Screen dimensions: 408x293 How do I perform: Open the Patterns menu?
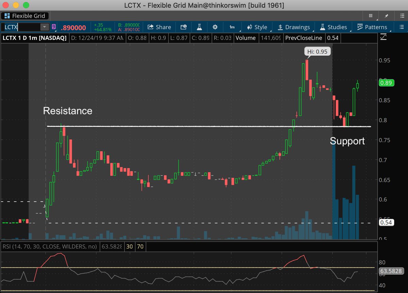[372, 27]
